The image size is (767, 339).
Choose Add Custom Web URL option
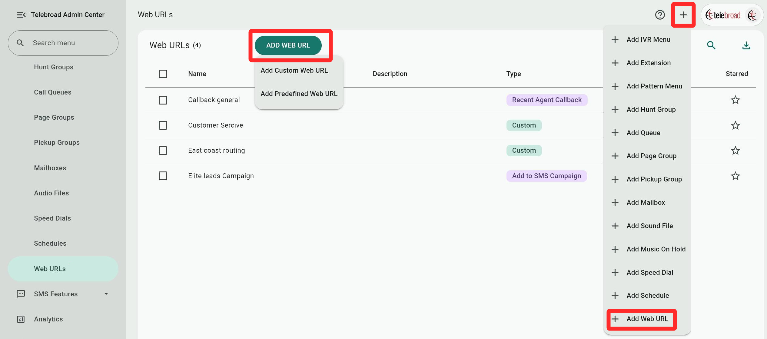point(294,71)
